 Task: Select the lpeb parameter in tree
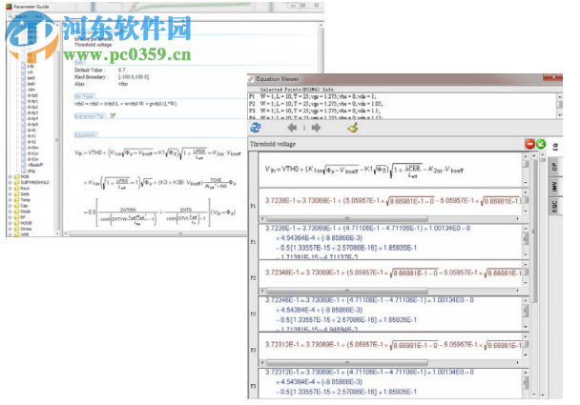[x=31, y=84]
